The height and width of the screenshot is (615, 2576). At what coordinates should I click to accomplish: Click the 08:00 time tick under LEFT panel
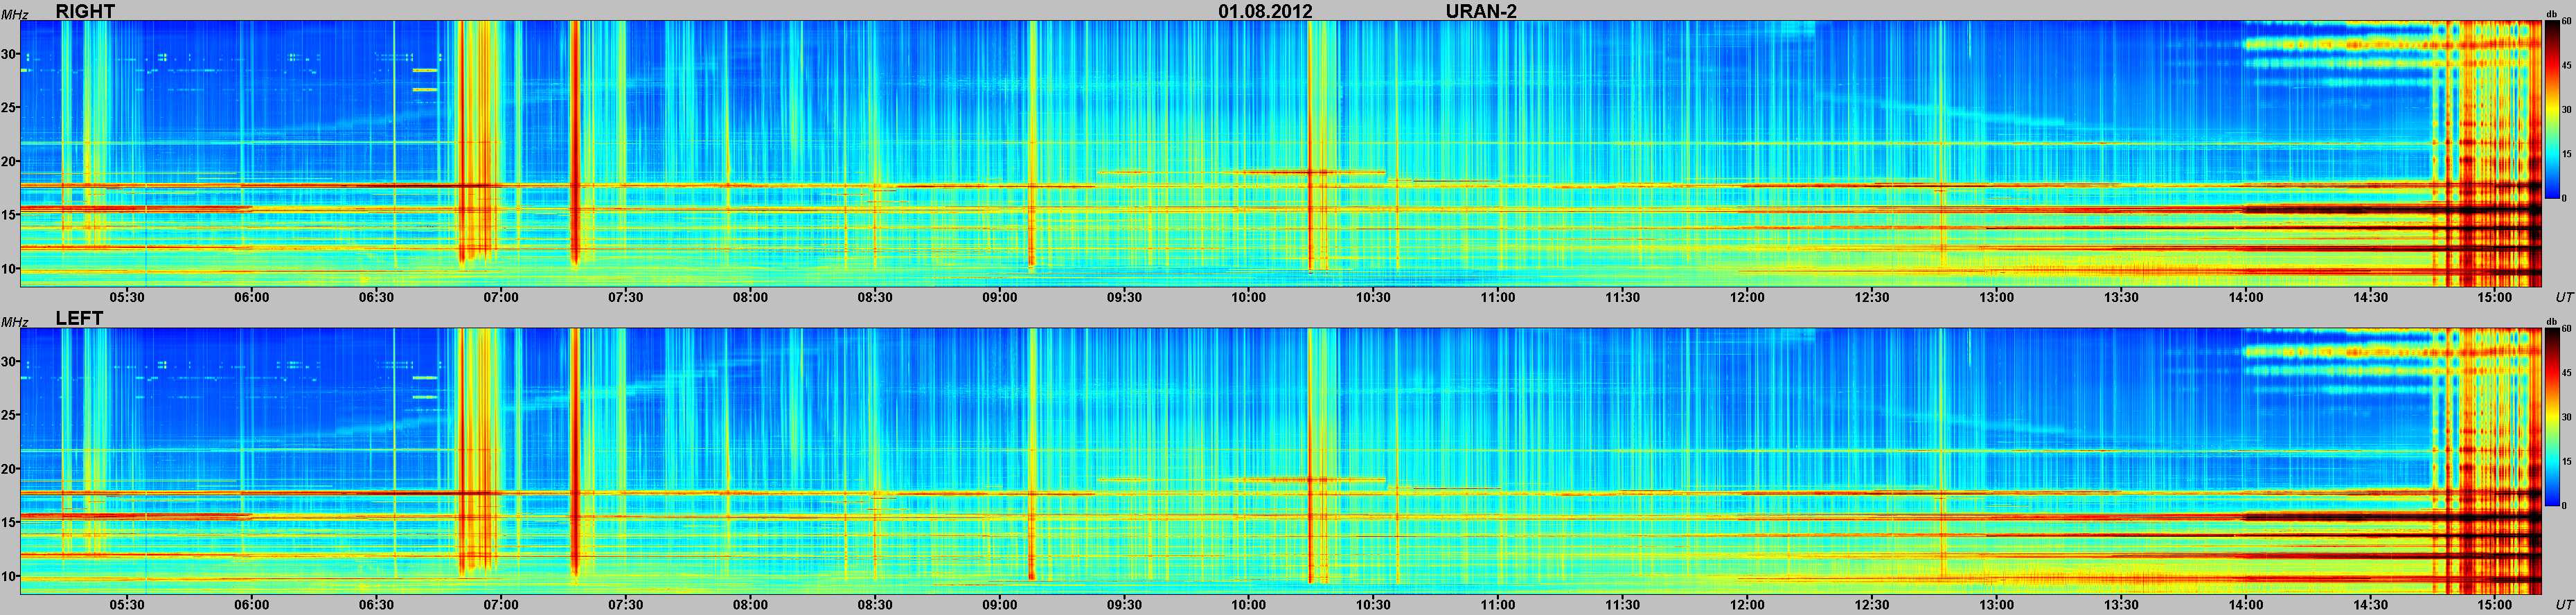pos(751,605)
